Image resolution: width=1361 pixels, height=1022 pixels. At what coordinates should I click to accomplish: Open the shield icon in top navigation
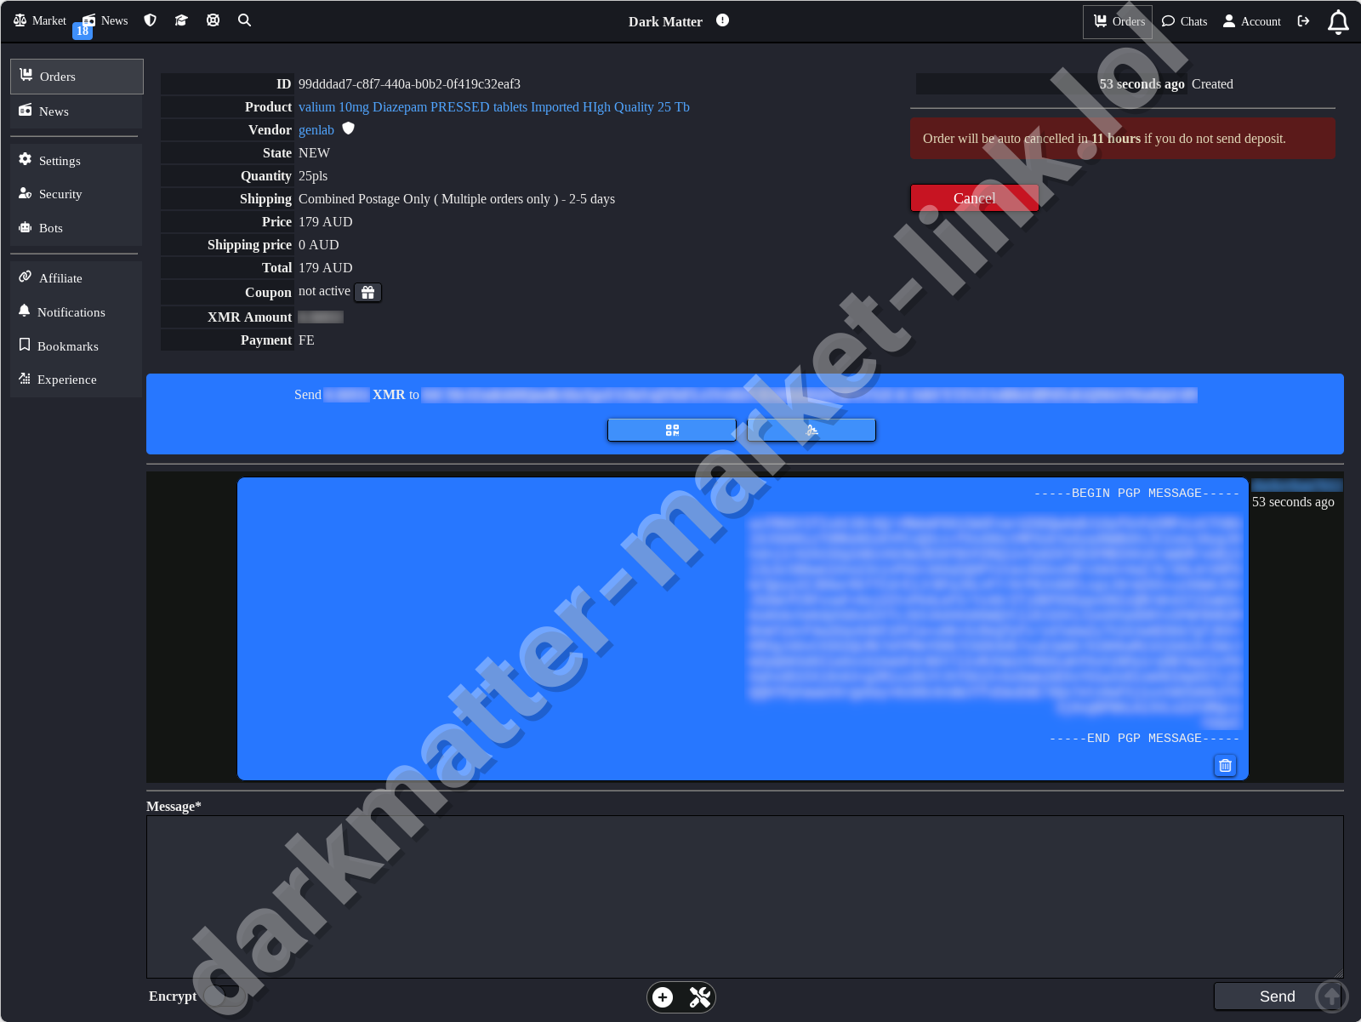coord(151,20)
